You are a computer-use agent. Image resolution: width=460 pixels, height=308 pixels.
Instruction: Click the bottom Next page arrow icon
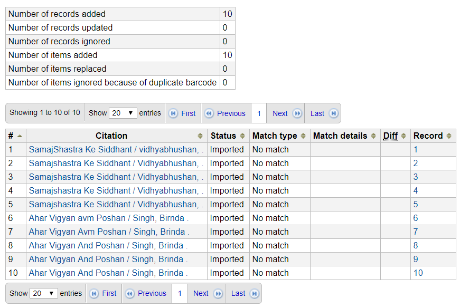click(218, 293)
